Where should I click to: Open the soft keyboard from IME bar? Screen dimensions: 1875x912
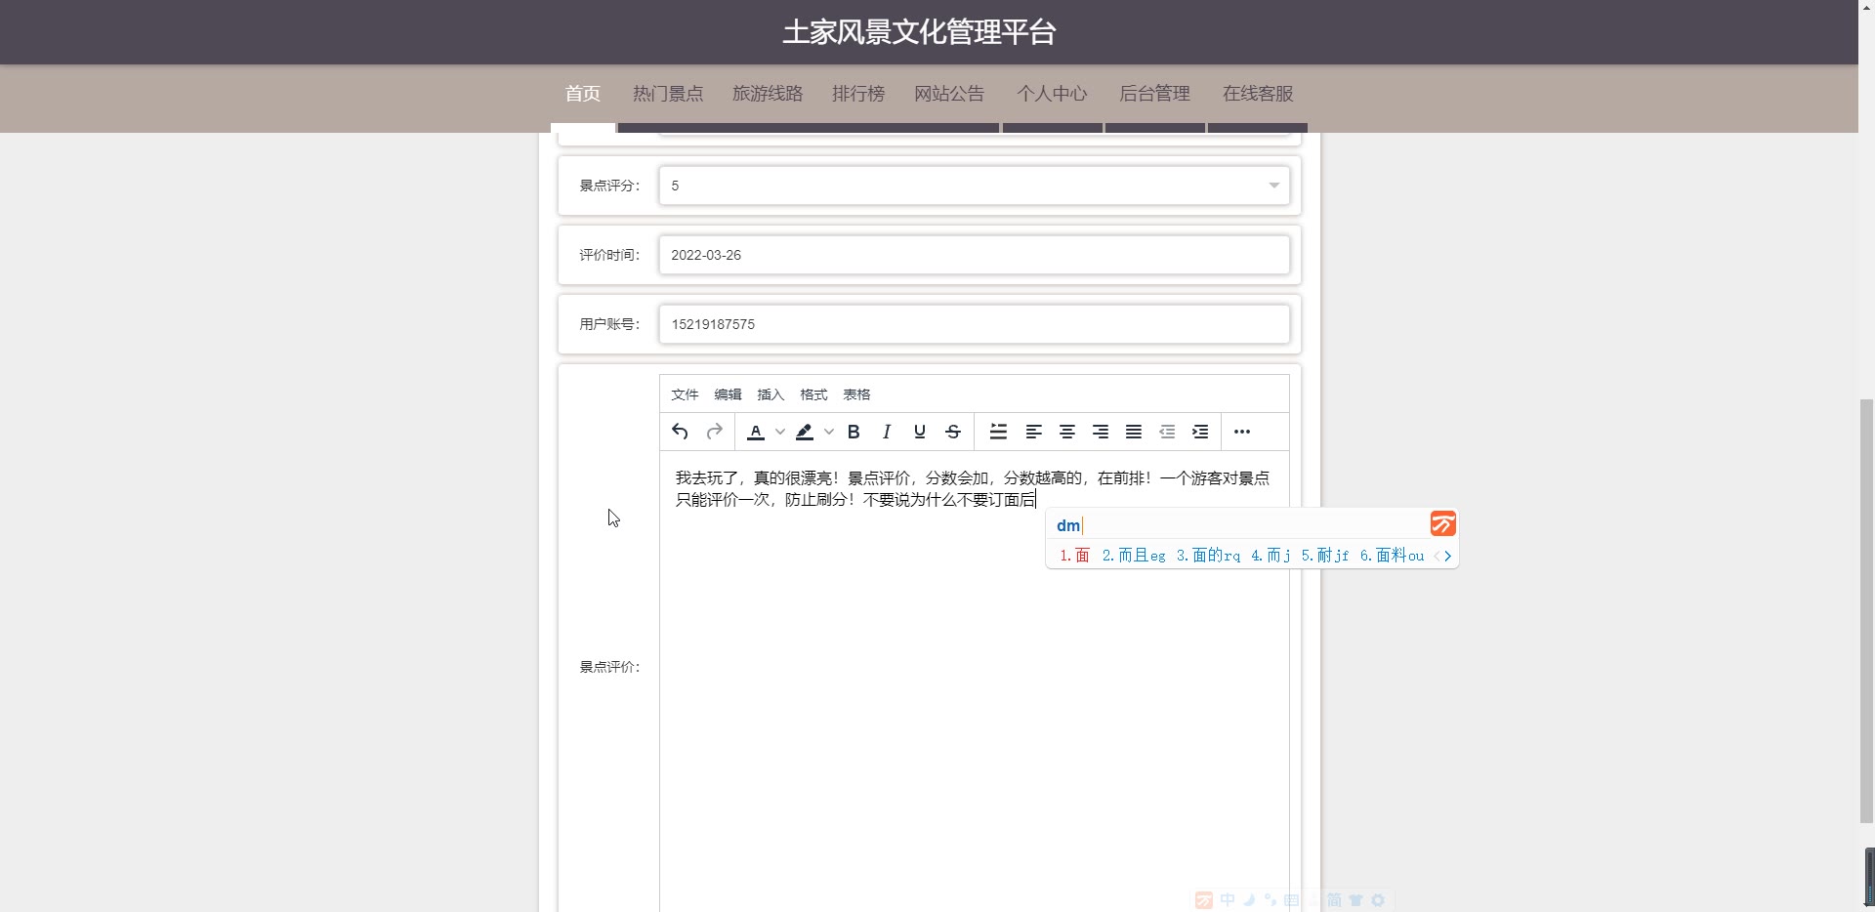point(1291,900)
